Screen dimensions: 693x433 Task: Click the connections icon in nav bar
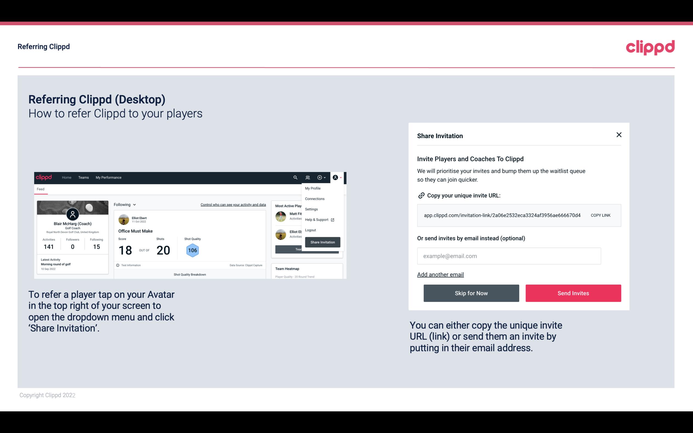click(307, 177)
